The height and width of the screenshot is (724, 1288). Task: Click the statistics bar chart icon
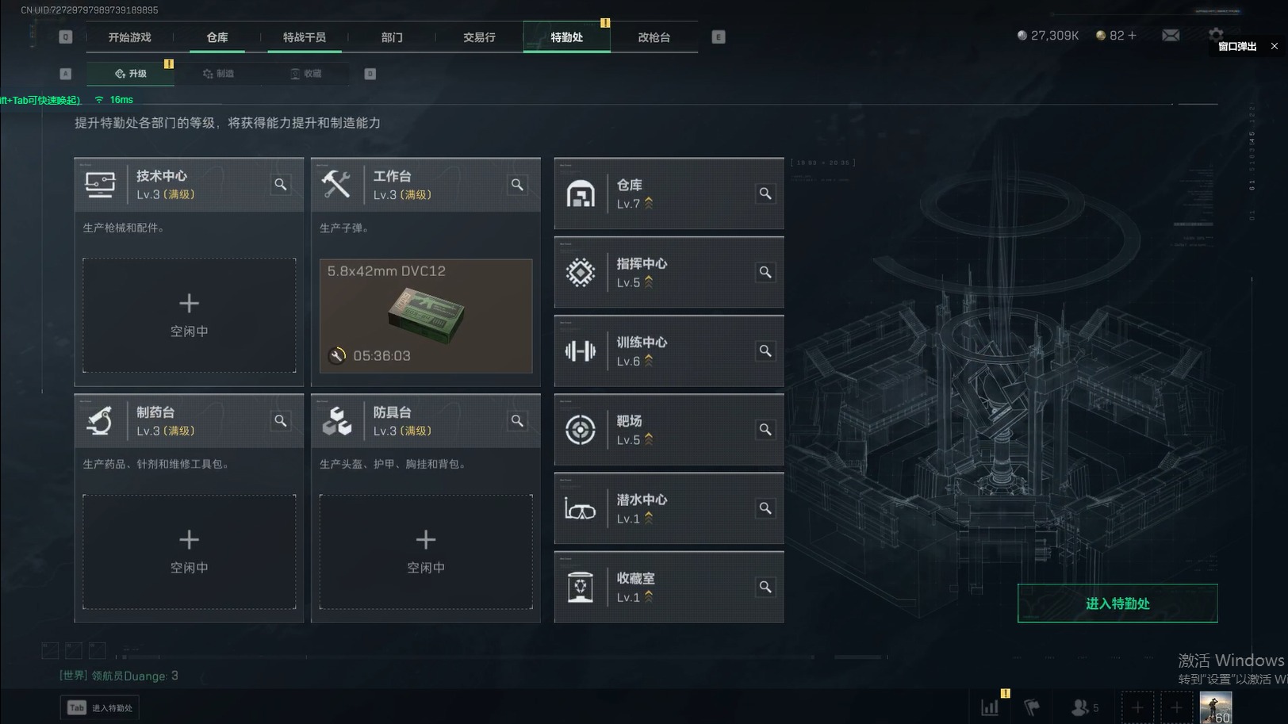tap(990, 707)
